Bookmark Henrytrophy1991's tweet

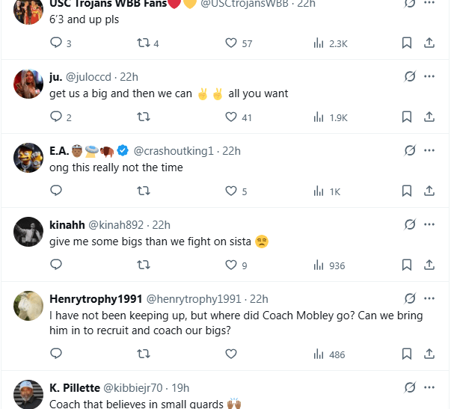click(x=407, y=354)
